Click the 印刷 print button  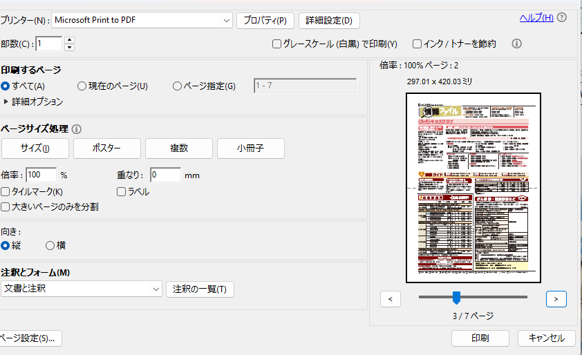click(480, 338)
